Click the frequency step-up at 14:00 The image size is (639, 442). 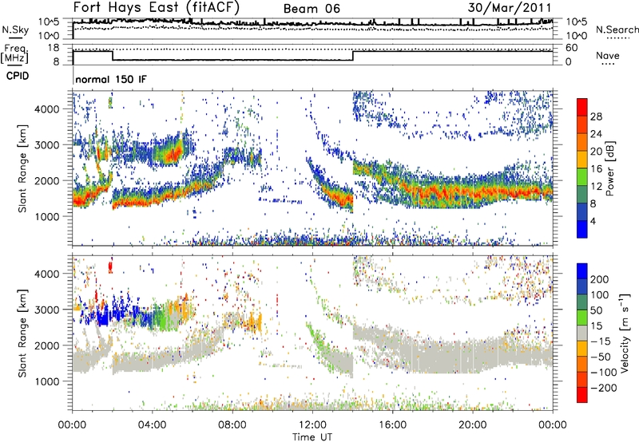coord(353,56)
